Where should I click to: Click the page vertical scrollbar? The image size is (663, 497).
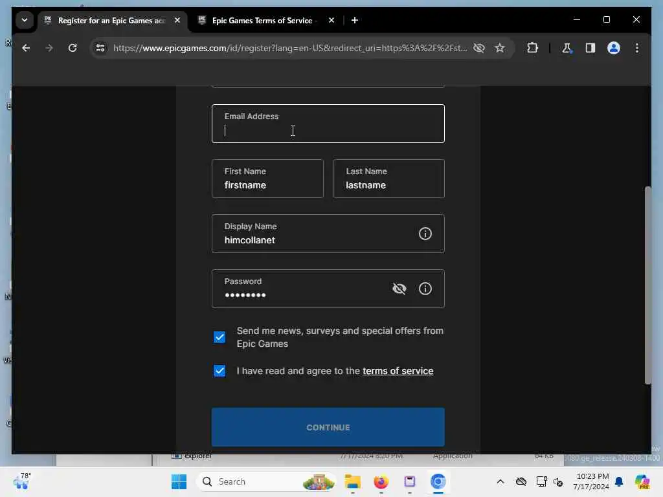pos(647,285)
